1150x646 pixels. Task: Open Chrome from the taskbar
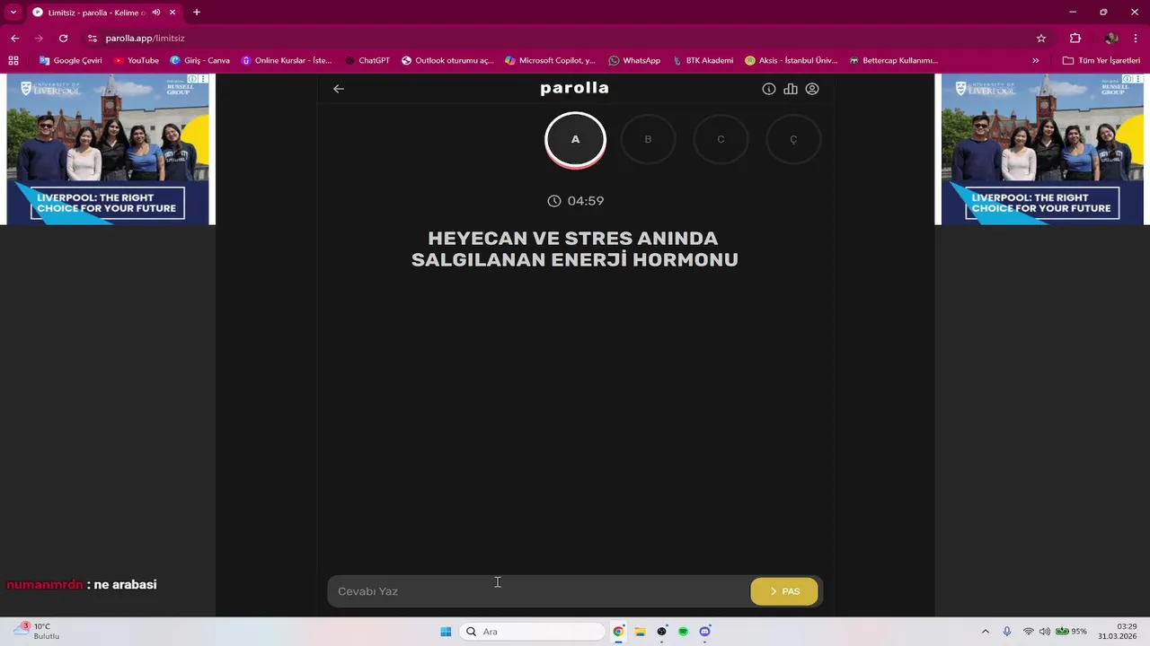click(x=618, y=632)
